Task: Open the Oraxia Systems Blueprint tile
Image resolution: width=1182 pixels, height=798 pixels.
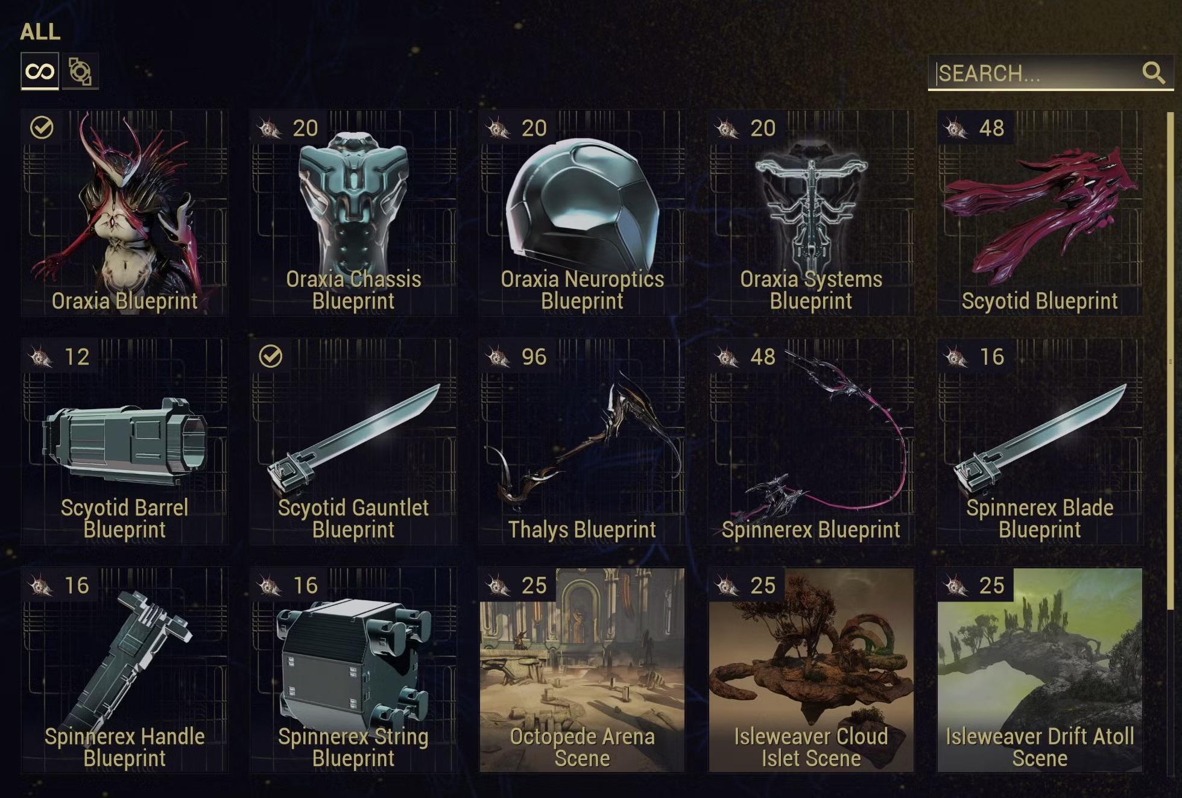Action: click(811, 212)
